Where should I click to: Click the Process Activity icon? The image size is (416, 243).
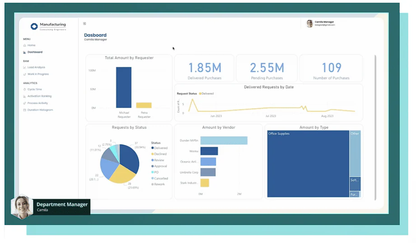click(x=25, y=103)
